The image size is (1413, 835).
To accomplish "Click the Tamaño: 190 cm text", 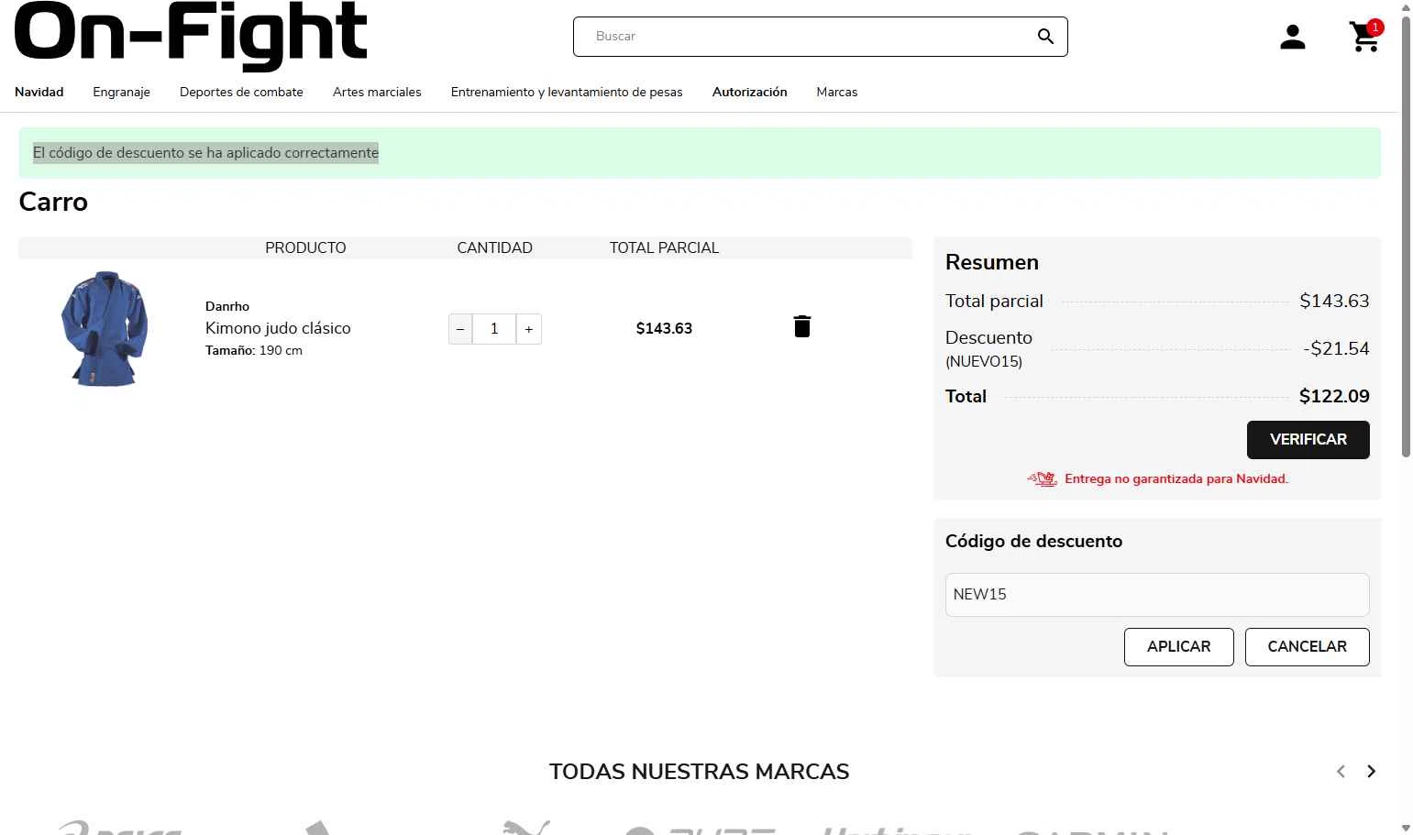I will [254, 350].
